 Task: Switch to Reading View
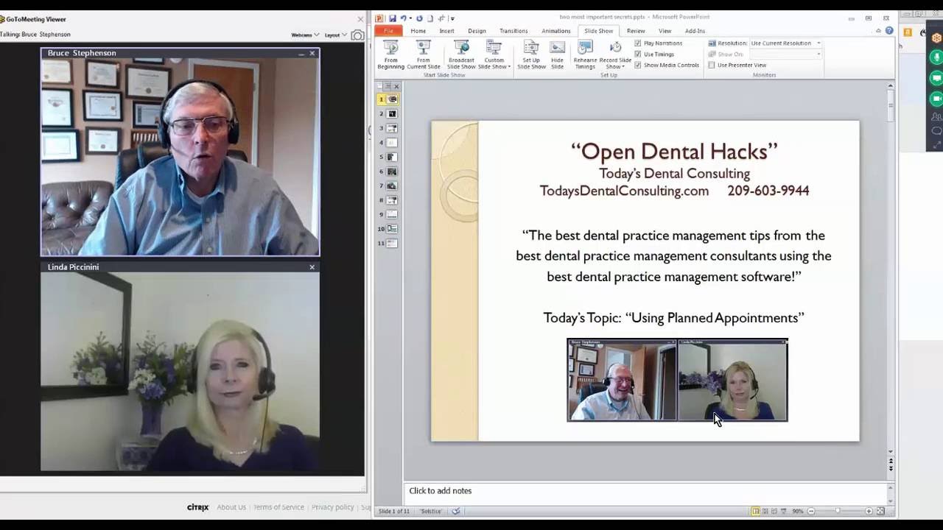(x=774, y=511)
